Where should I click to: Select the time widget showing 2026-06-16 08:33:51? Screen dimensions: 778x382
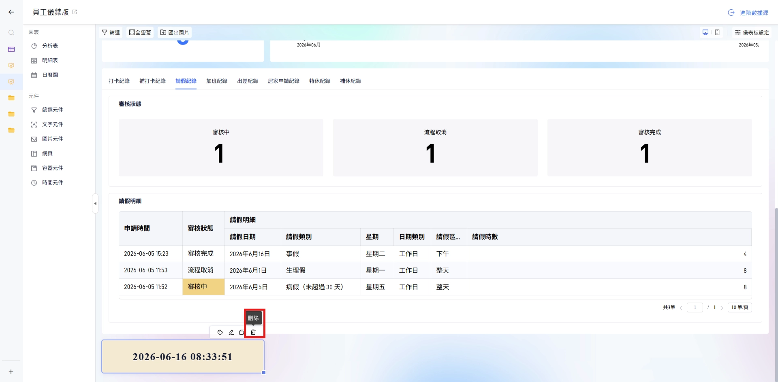pyautogui.click(x=183, y=357)
